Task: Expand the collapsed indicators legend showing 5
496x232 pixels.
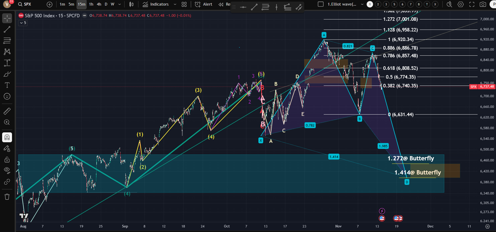Action: [23, 23]
